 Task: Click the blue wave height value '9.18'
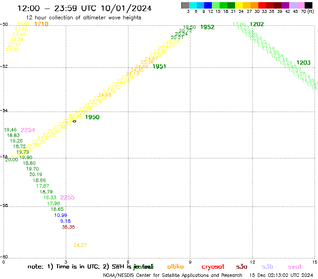pyautogui.click(x=65, y=221)
